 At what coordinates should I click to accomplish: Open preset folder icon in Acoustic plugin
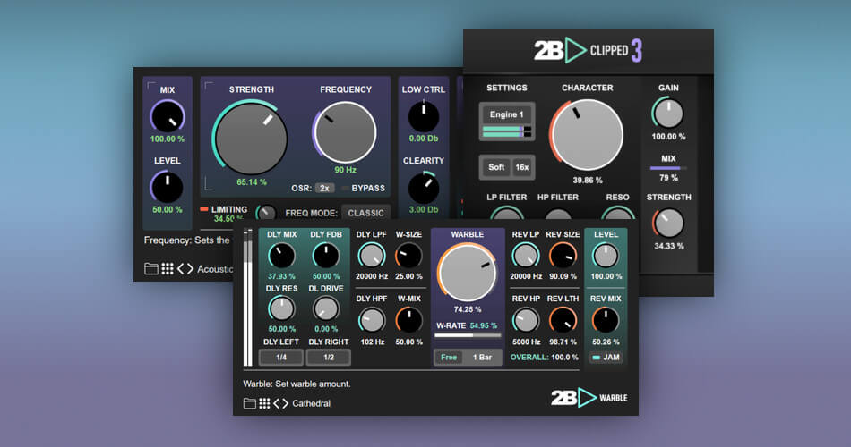point(151,269)
